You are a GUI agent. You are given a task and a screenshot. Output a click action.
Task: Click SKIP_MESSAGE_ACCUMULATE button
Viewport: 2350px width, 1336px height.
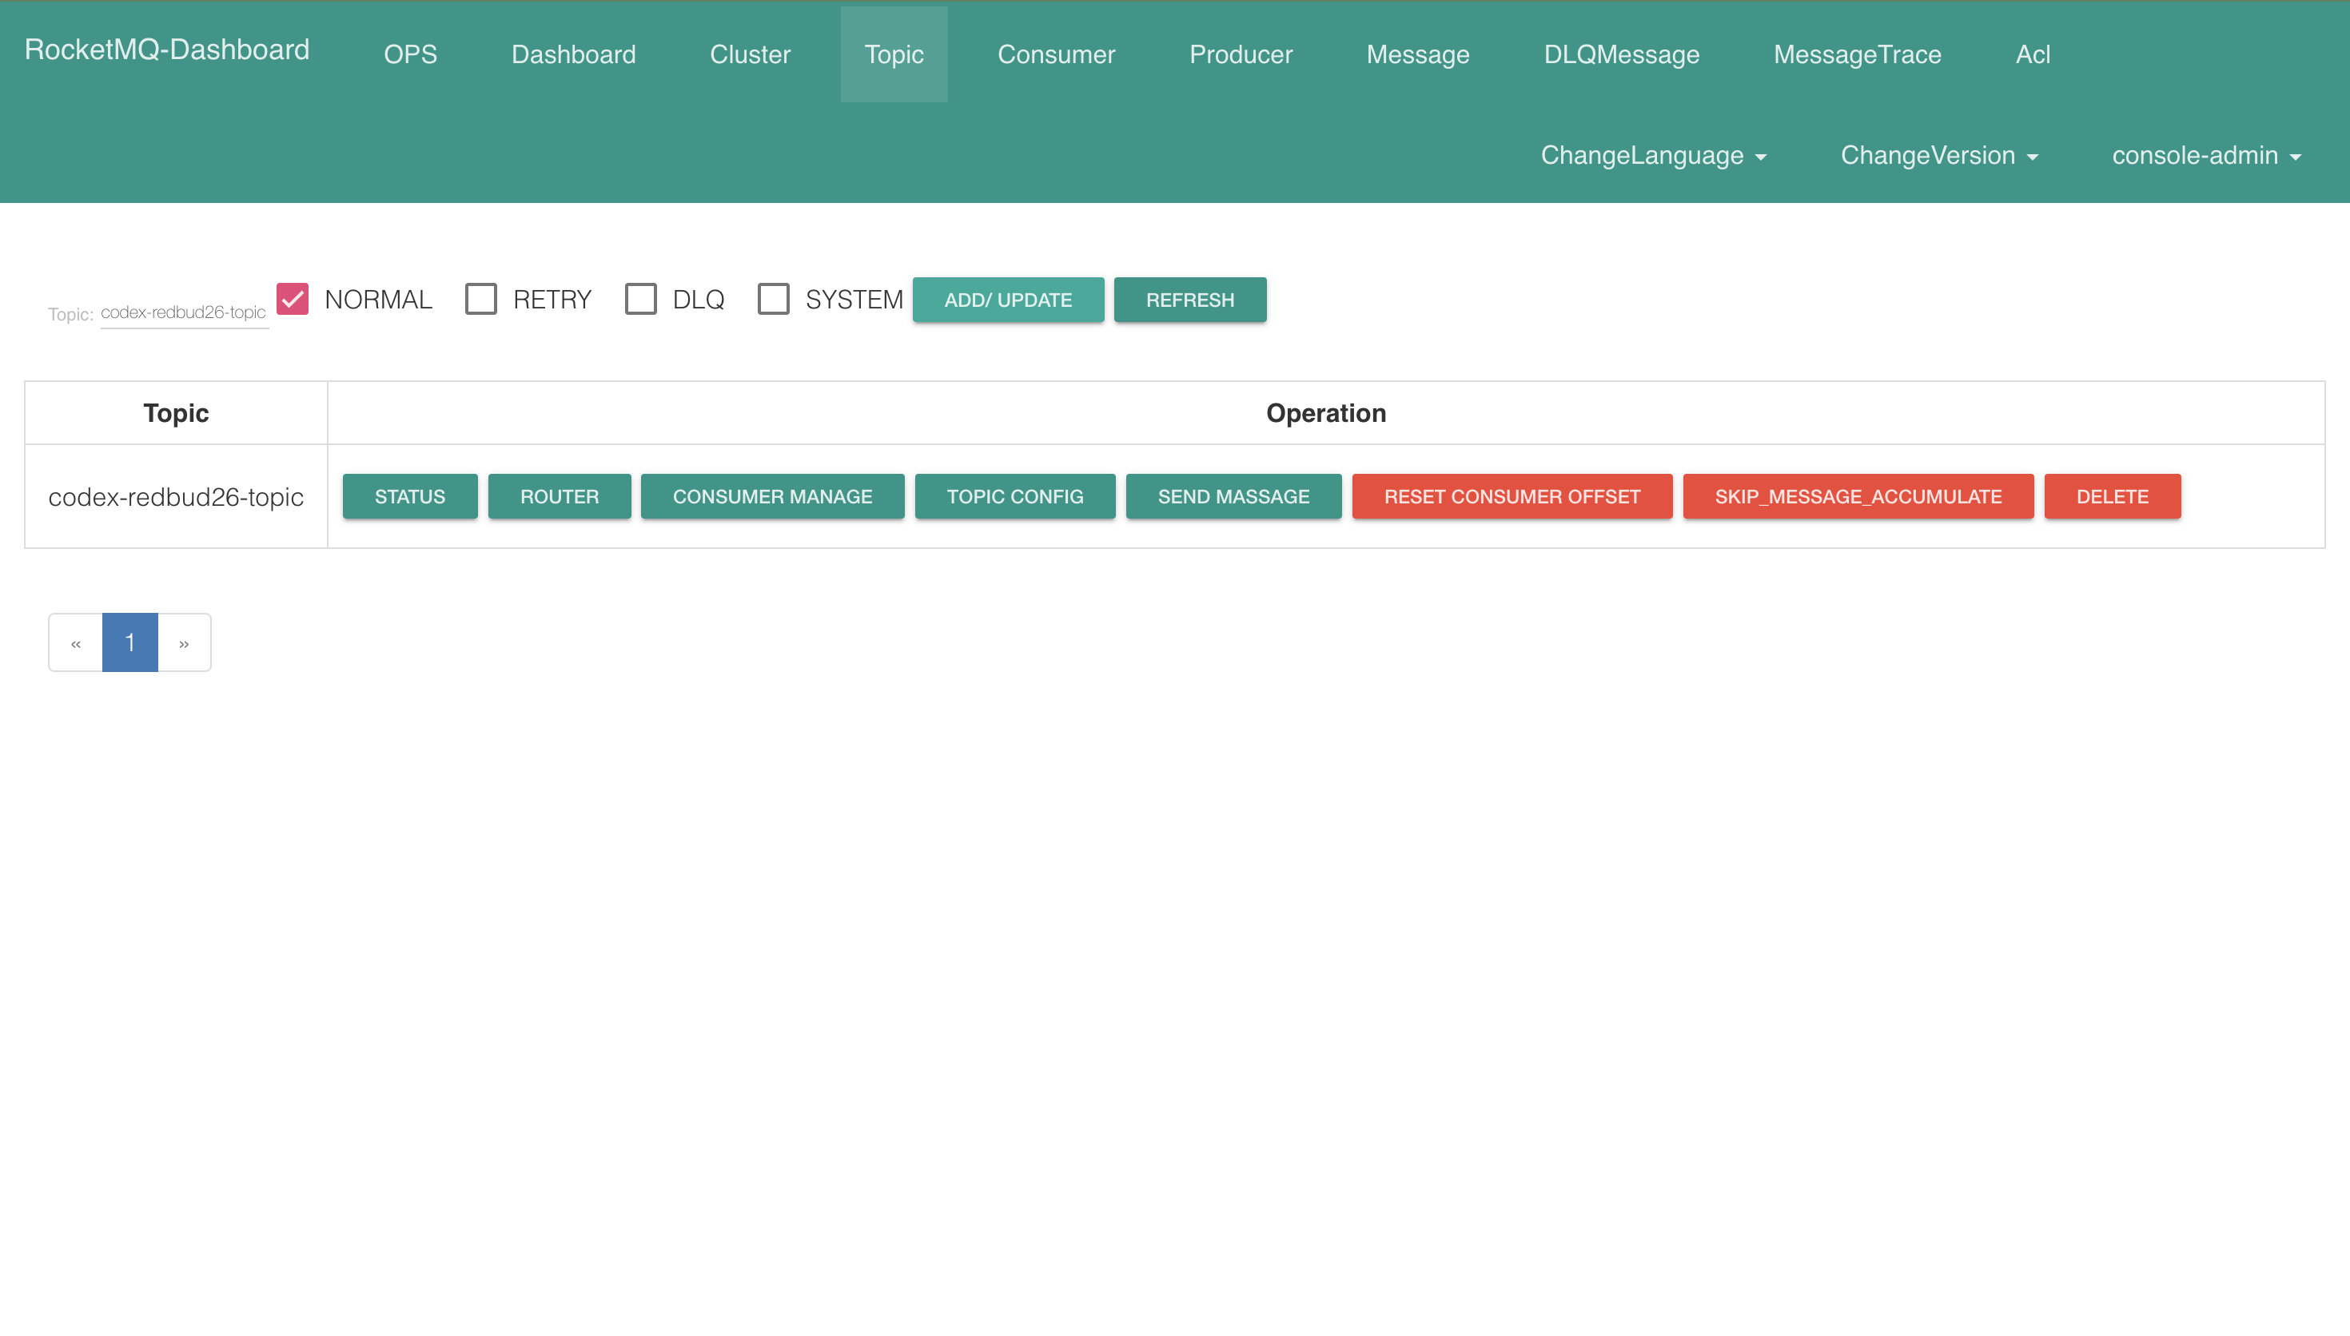(1858, 496)
